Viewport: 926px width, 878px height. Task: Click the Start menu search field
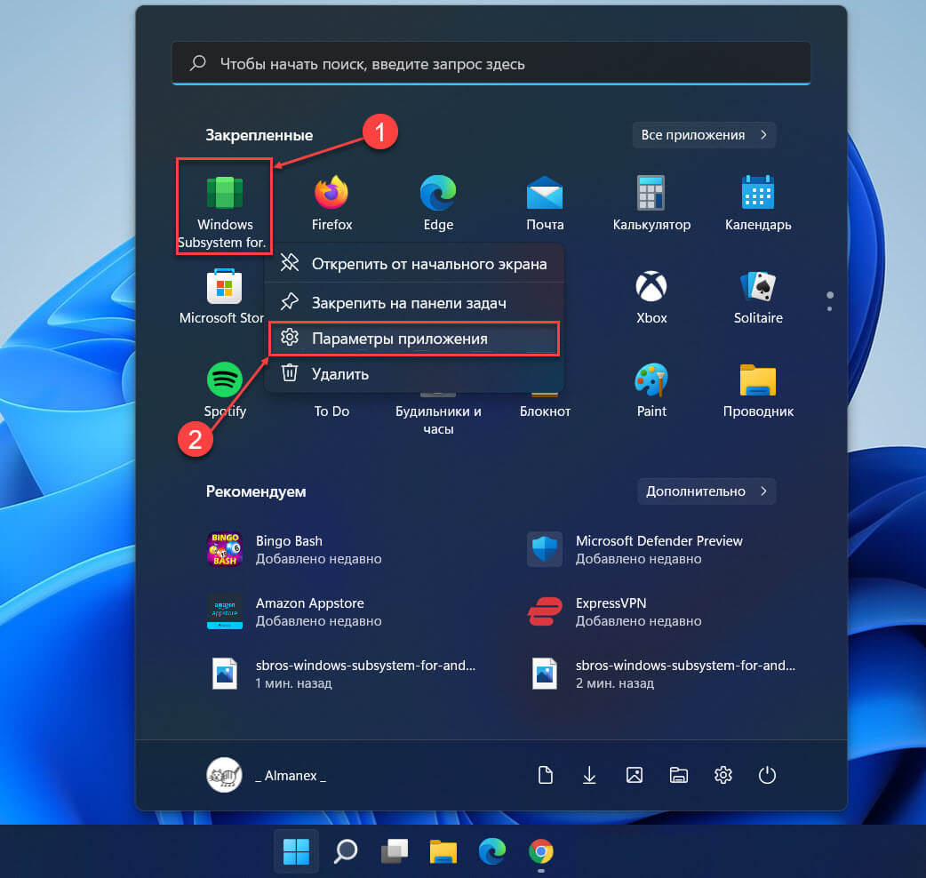pyautogui.click(x=491, y=63)
